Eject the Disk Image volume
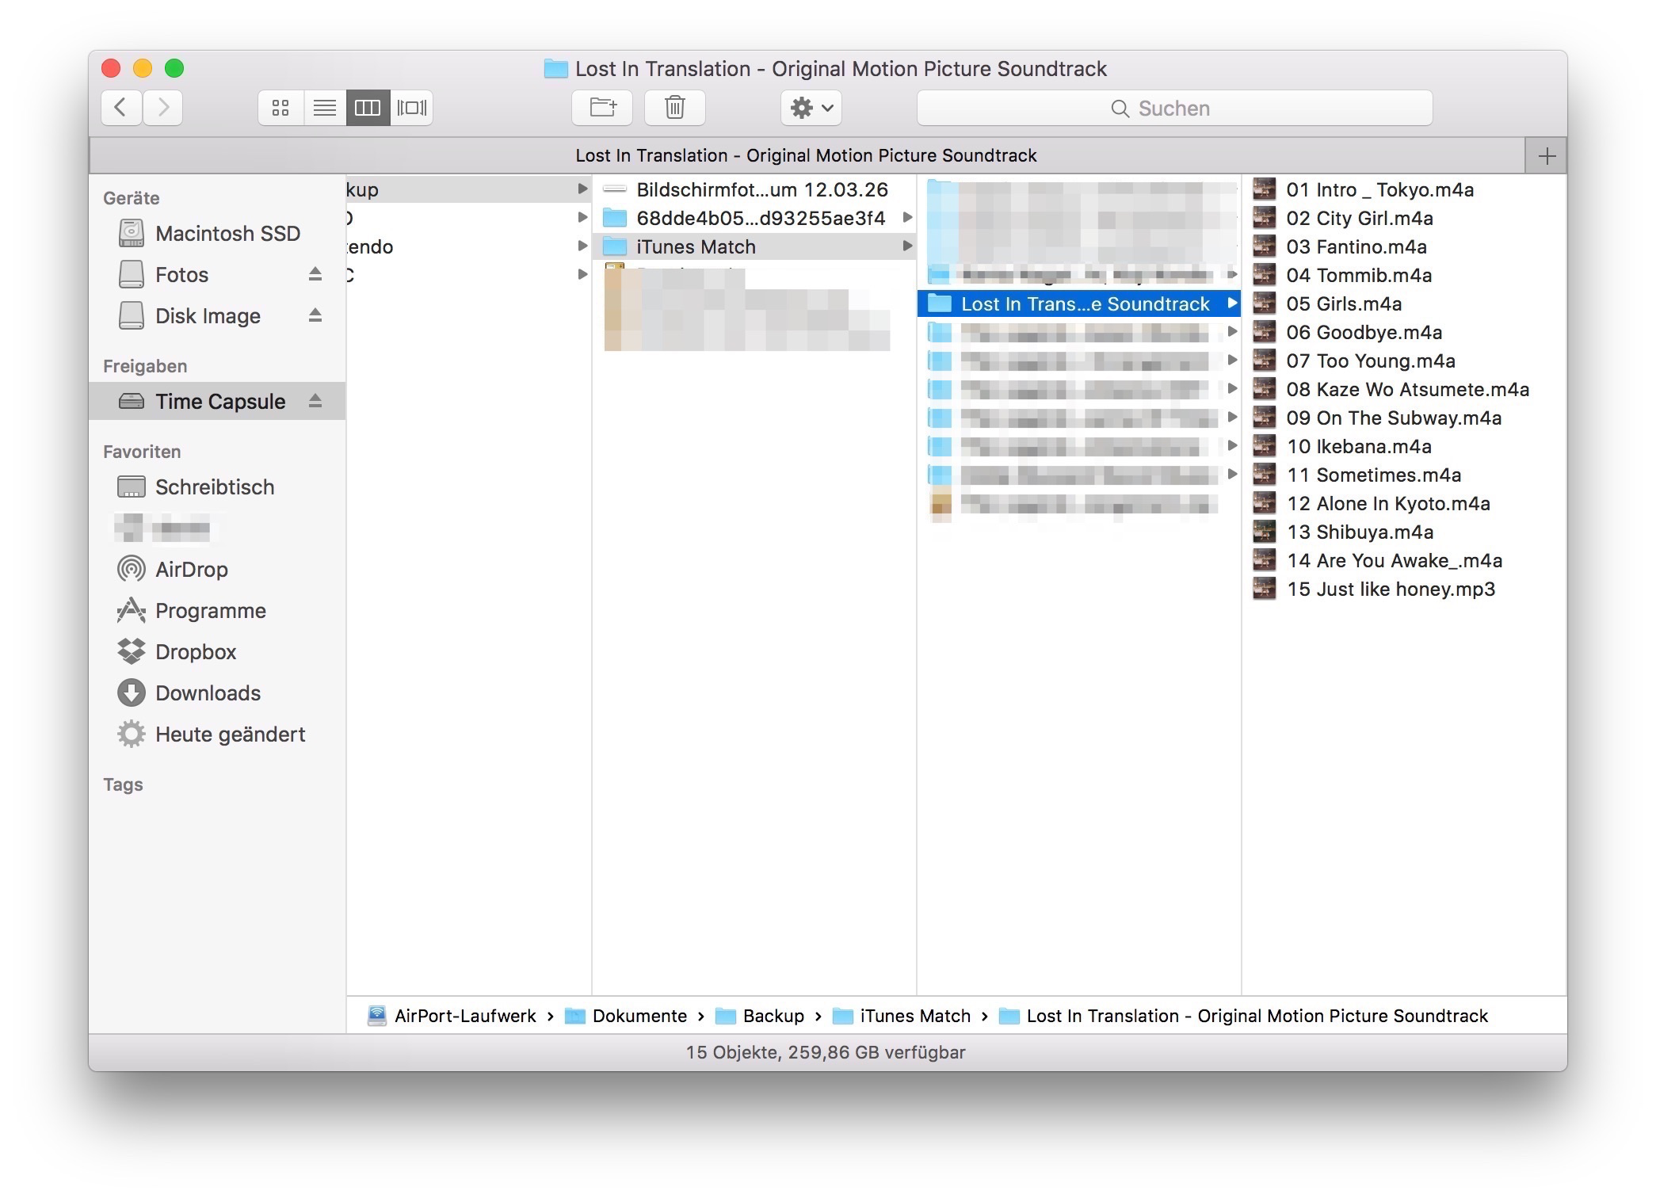The image size is (1656, 1198). (315, 315)
